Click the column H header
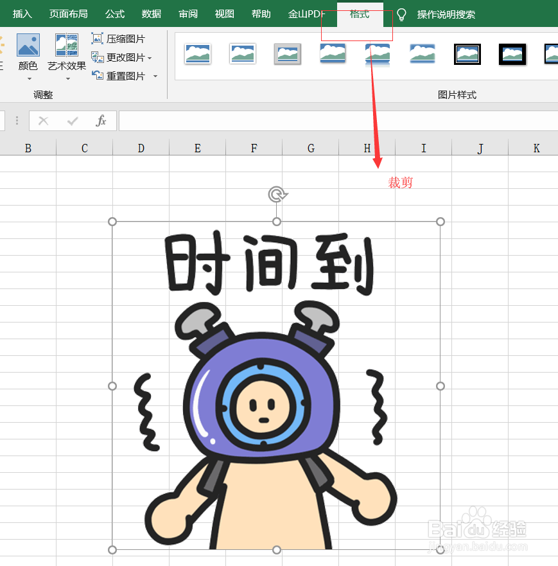 [367, 148]
